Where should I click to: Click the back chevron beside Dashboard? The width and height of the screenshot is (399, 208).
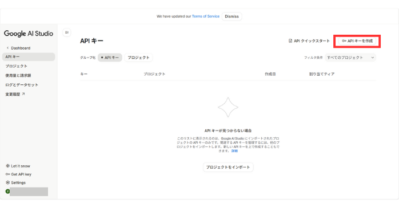pyautogui.click(x=7, y=48)
